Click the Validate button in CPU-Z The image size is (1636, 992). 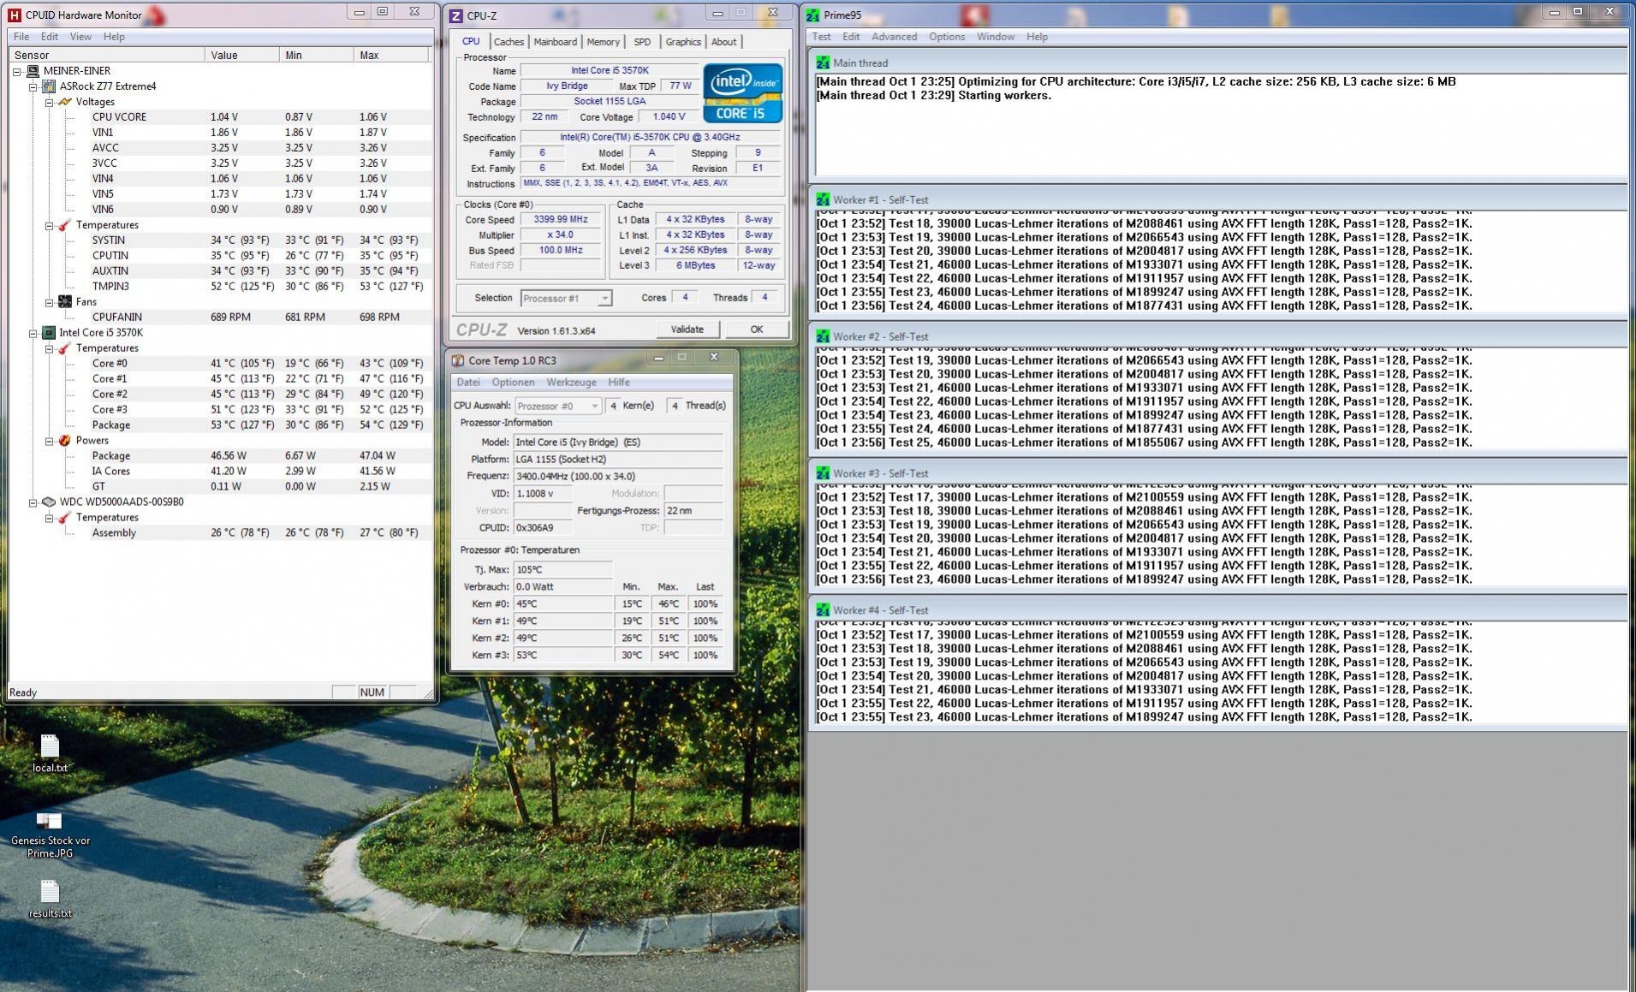click(x=687, y=330)
